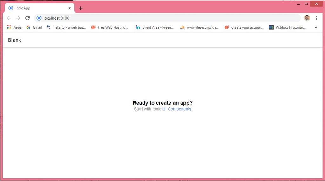Expand hidden bookmarks chevron
Image resolution: width=325 pixels, height=181 pixels.
point(316,27)
